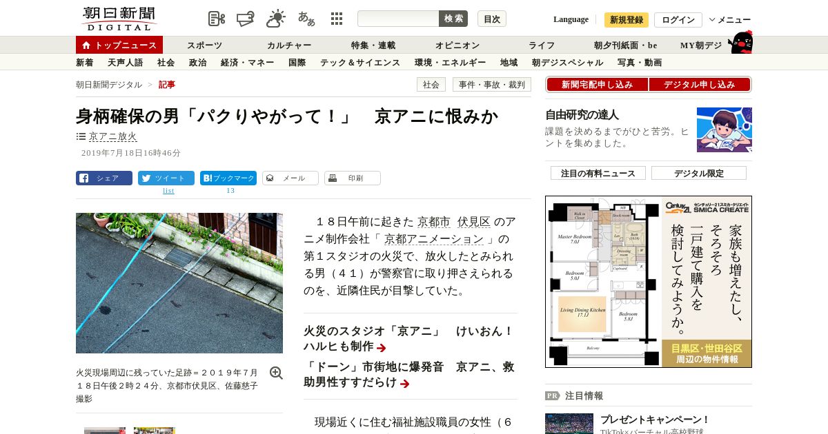Image resolution: width=828 pixels, height=434 pixels.
Task: Open the footprint photo at the fire scene
Action: pyautogui.click(x=179, y=283)
